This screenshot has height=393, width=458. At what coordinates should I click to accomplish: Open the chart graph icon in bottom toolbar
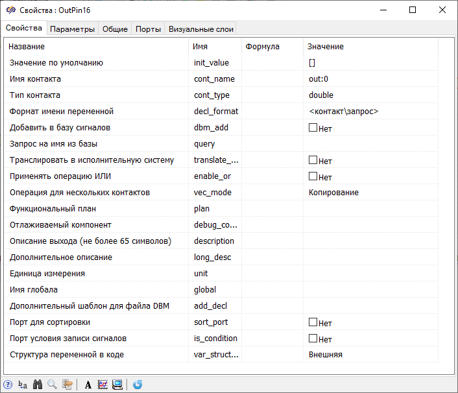click(x=102, y=385)
